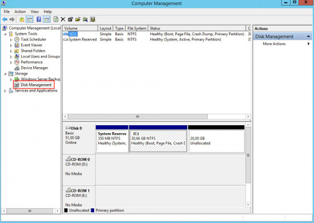
Task: Select Disk Management in the tree
Action: pos(36,85)
